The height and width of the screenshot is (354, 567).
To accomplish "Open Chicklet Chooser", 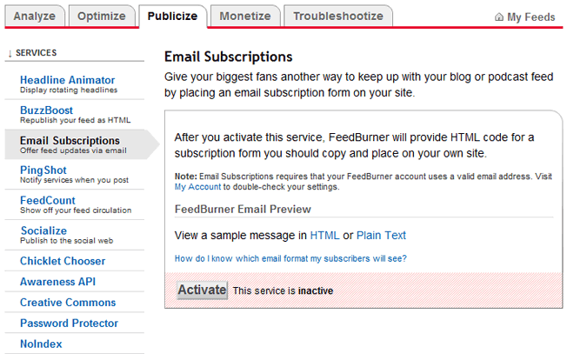I will (x=63, y=261).
